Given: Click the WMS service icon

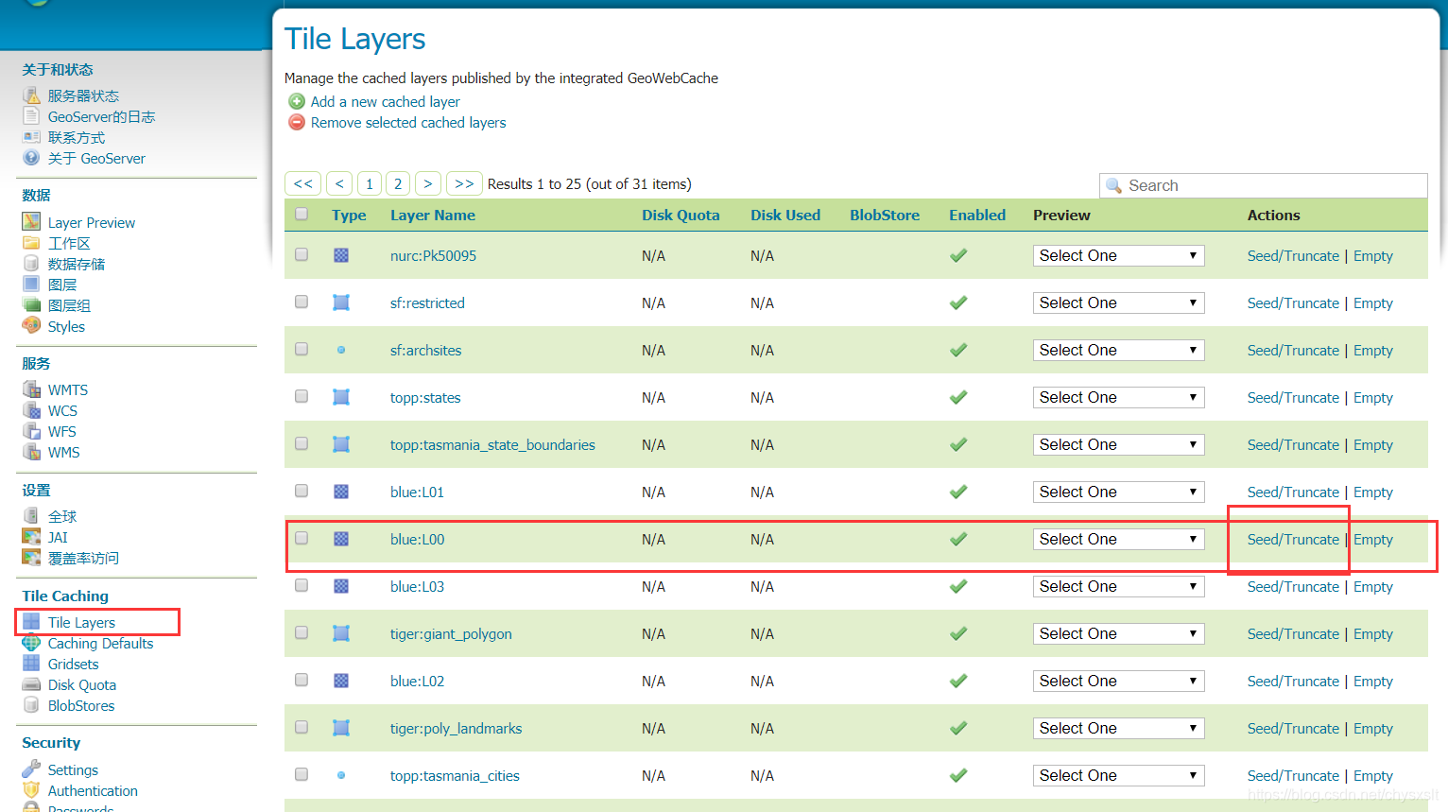Looking at the screenshot, I should pos(31,451).
